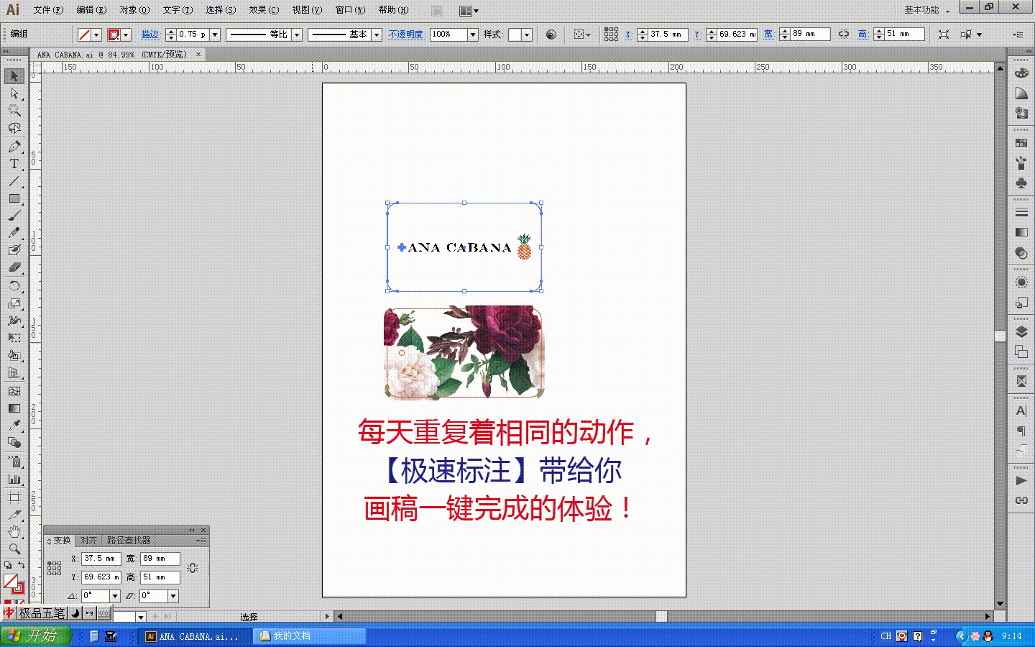The height and width of the screenshot is (647, 1035).
Task: Open the Stroke panel icon
Action: 1021,213
